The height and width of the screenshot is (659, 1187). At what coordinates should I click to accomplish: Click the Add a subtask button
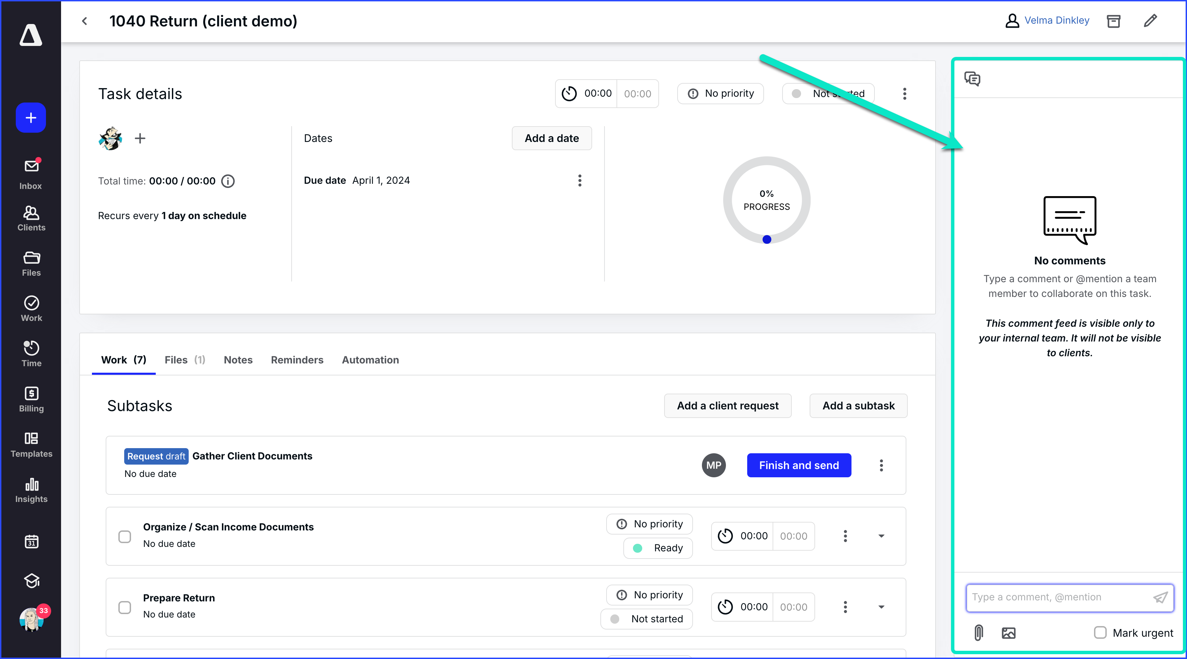pyautogui.click(x=858, y=406)
